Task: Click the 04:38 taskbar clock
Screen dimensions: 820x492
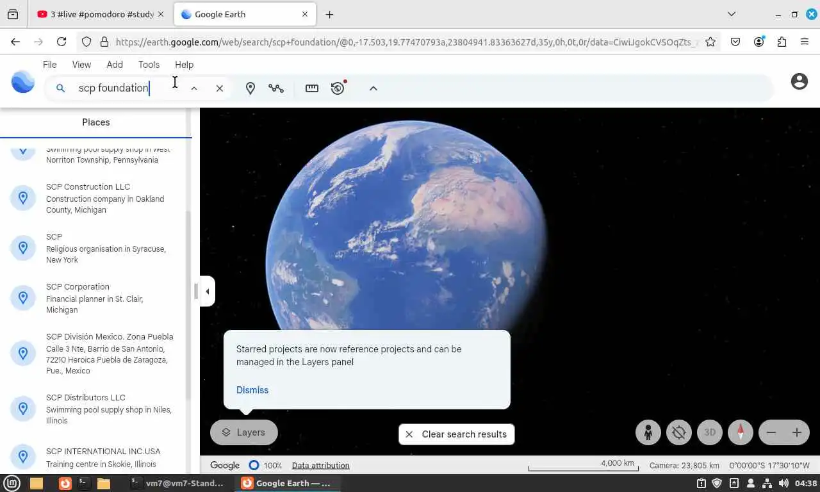Action: coord(806,483)
